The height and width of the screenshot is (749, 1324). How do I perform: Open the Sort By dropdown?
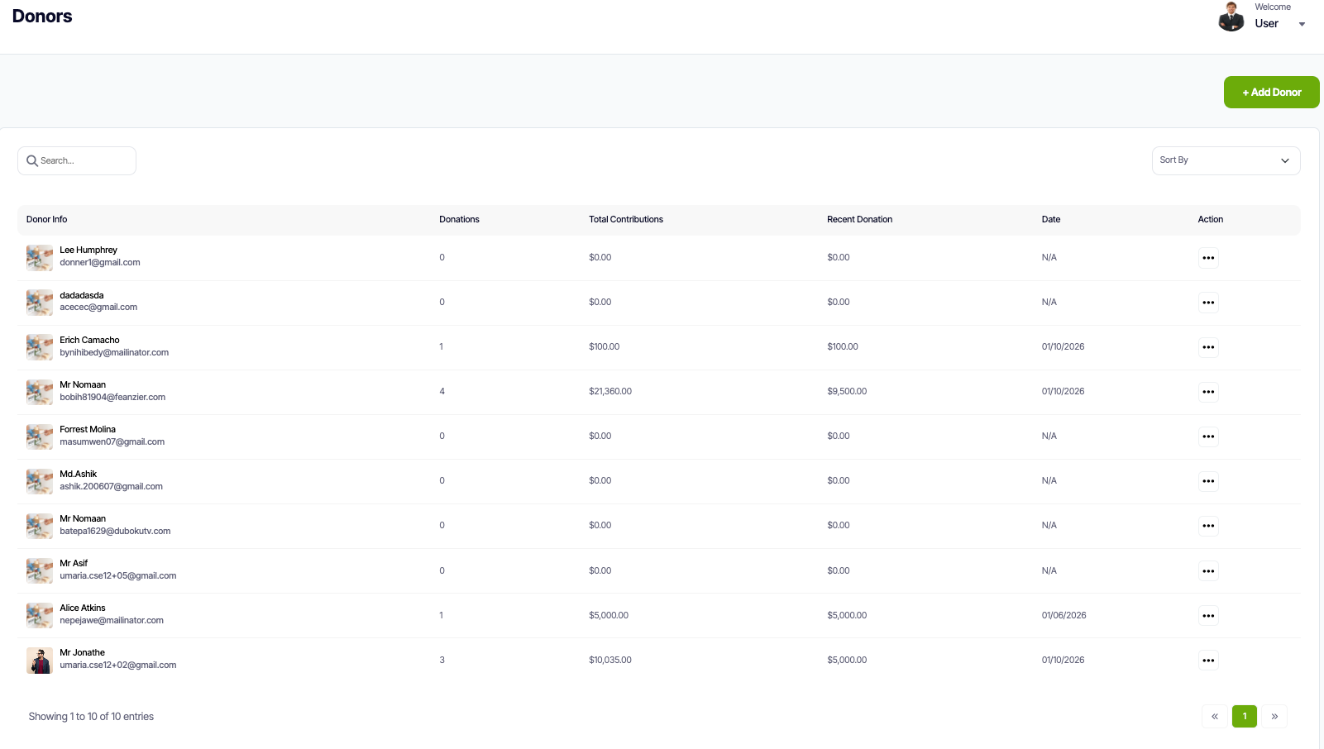click(1226, 160)
